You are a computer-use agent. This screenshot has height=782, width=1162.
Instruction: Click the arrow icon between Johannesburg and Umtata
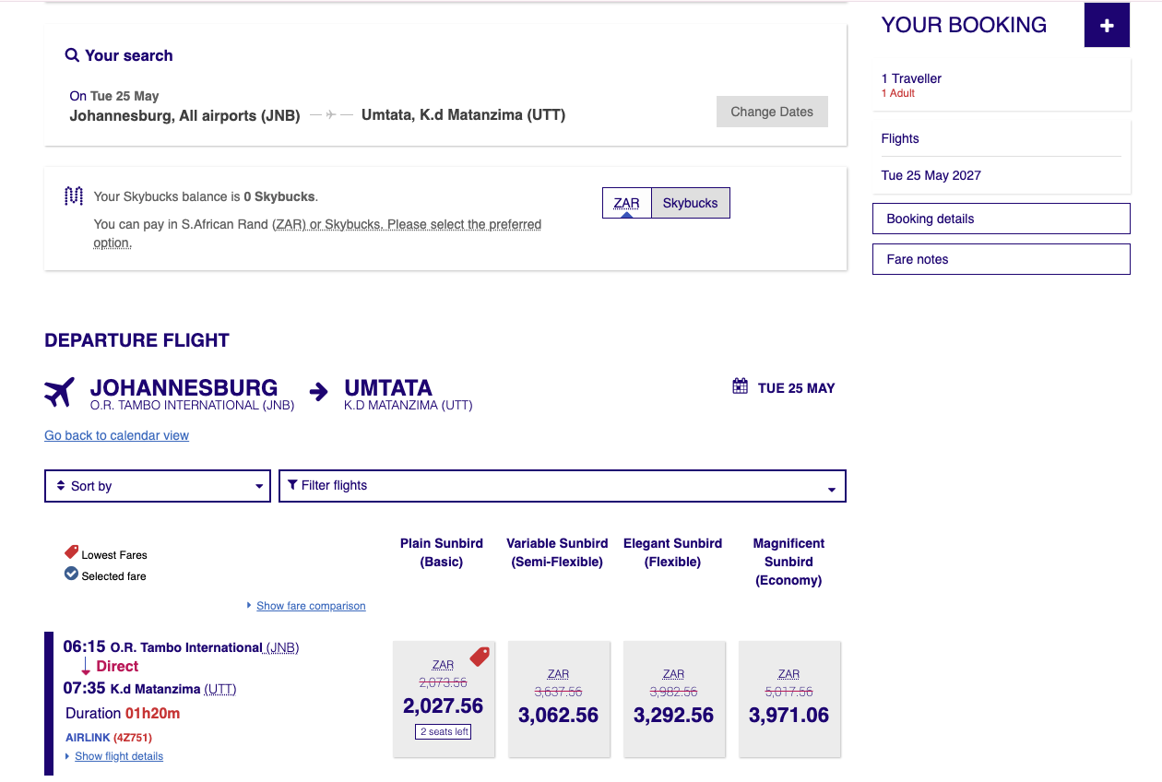pos(318,392)
